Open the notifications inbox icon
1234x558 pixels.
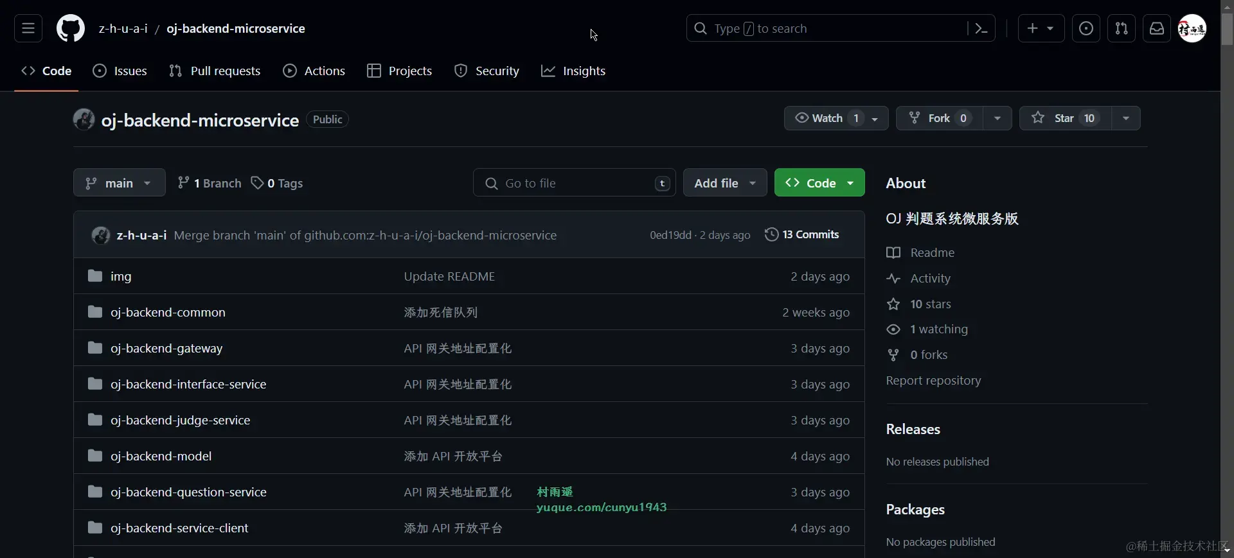tap(1157, 28)
